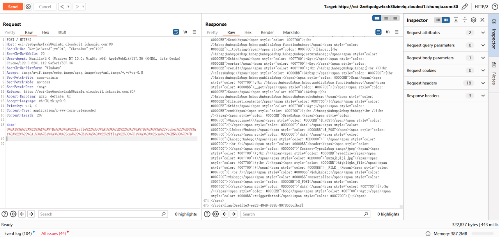Open help for Request search

pyautogui.click(x=5, y=214)
